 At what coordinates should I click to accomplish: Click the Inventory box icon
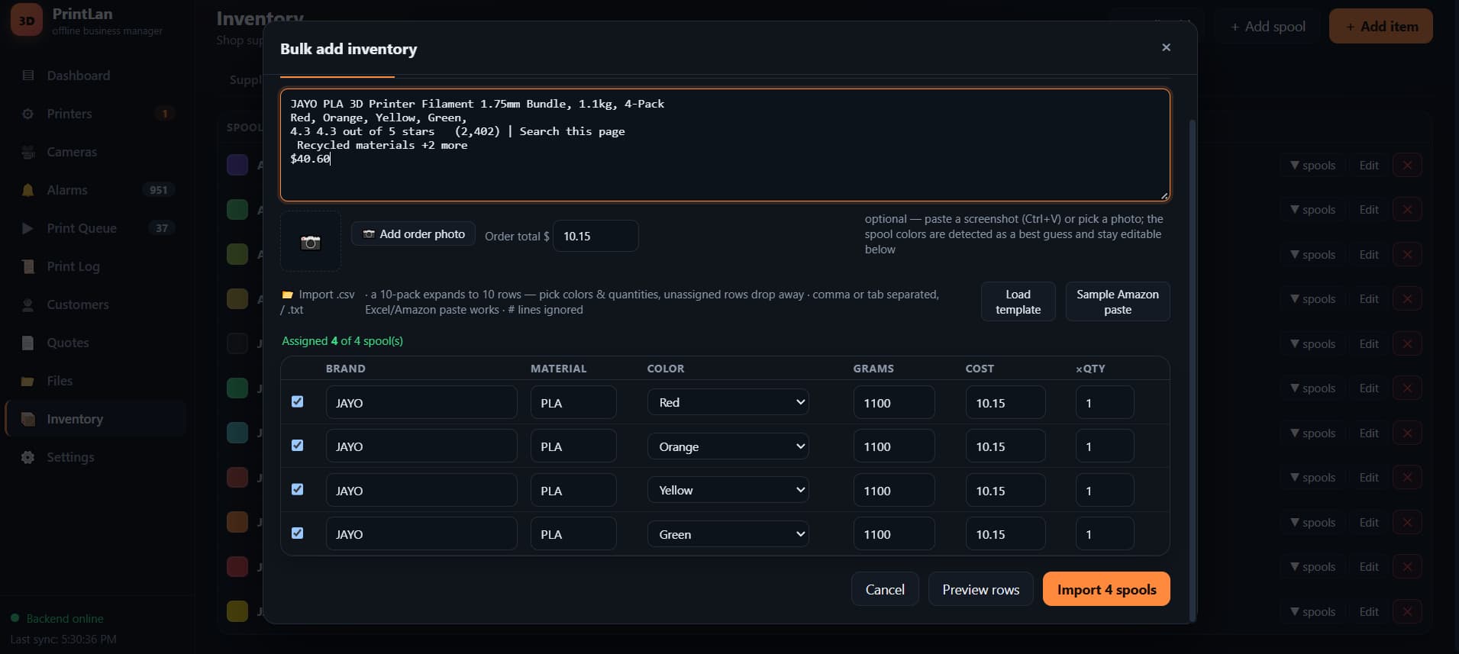[28, 419]
